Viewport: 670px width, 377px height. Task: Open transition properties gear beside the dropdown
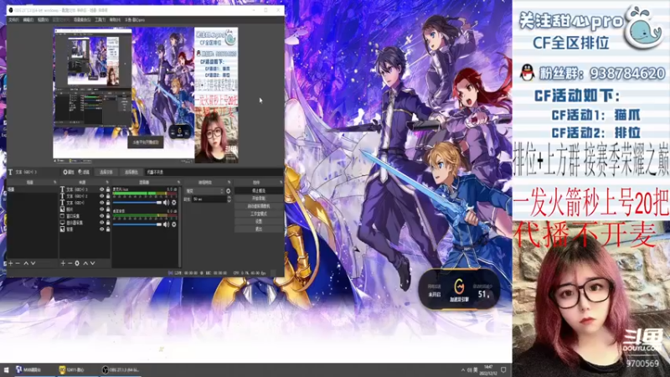click(228, 191)
